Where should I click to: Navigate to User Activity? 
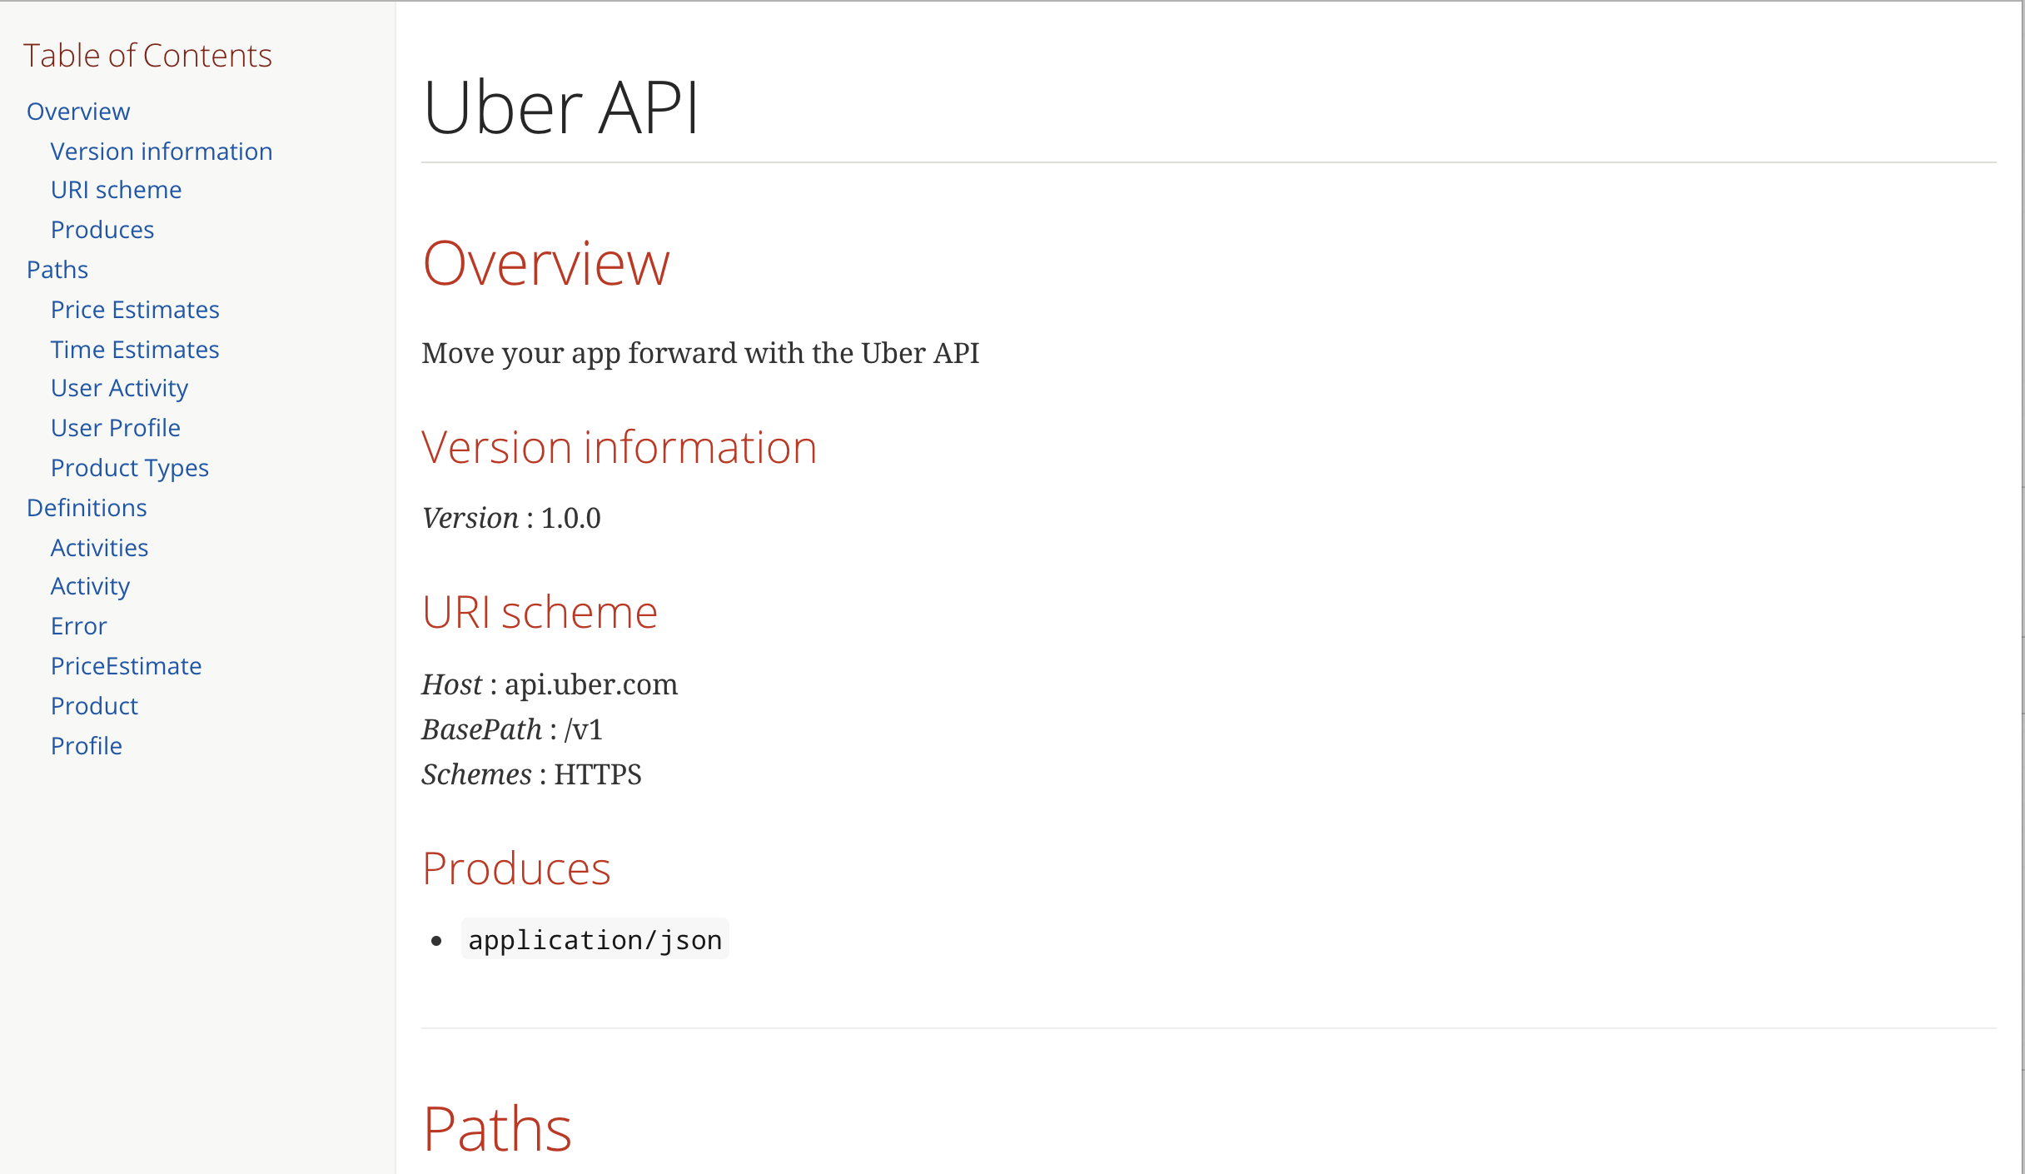(118, 387)
